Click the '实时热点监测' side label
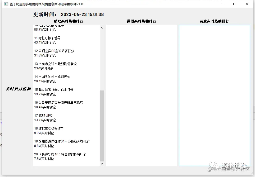 pos(18,89)
